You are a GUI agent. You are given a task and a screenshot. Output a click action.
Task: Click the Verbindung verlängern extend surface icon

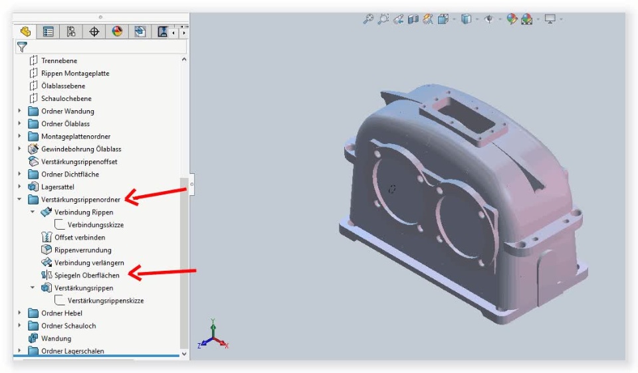(x=47, y=262)
